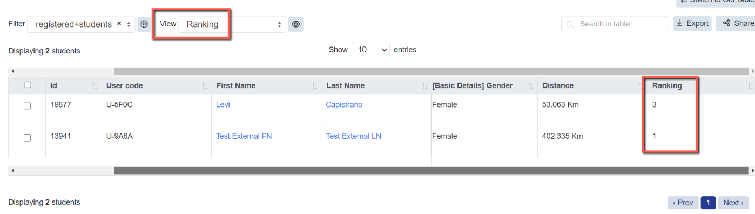Open the Levi first name link
This screenshot has width=755, height=214.
click(x=223, y=105)
